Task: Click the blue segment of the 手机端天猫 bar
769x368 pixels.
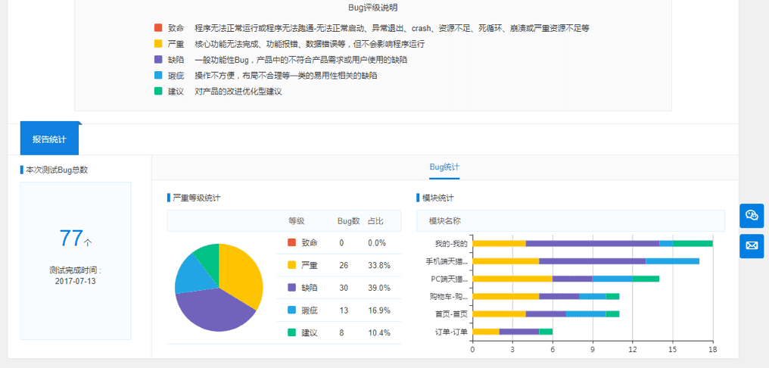Action: 672,261
